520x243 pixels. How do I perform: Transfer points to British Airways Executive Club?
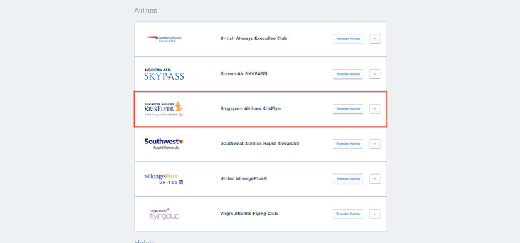pos(348,39)
